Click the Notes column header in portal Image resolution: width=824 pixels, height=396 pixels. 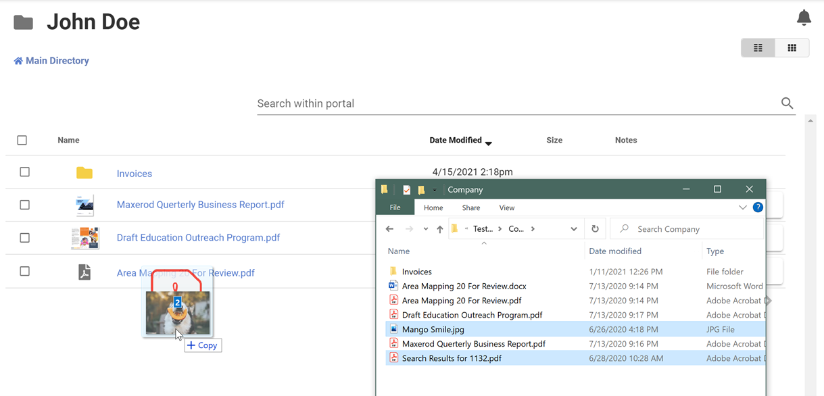click(626, 141)
